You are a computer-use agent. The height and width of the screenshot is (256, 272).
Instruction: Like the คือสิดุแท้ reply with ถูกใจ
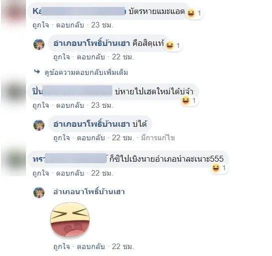61,57
